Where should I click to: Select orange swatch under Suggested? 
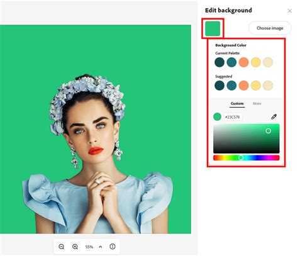click(x=244, y=86)
